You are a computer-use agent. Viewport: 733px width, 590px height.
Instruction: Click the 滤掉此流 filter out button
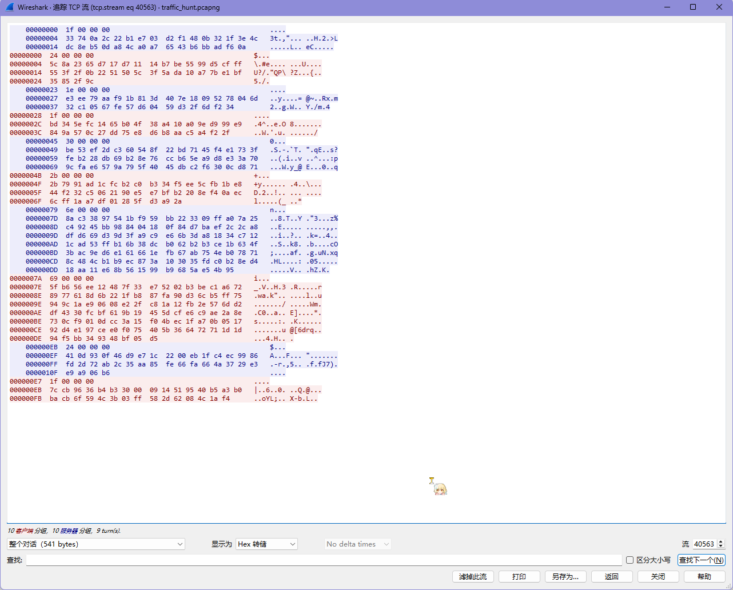(473, 576)
